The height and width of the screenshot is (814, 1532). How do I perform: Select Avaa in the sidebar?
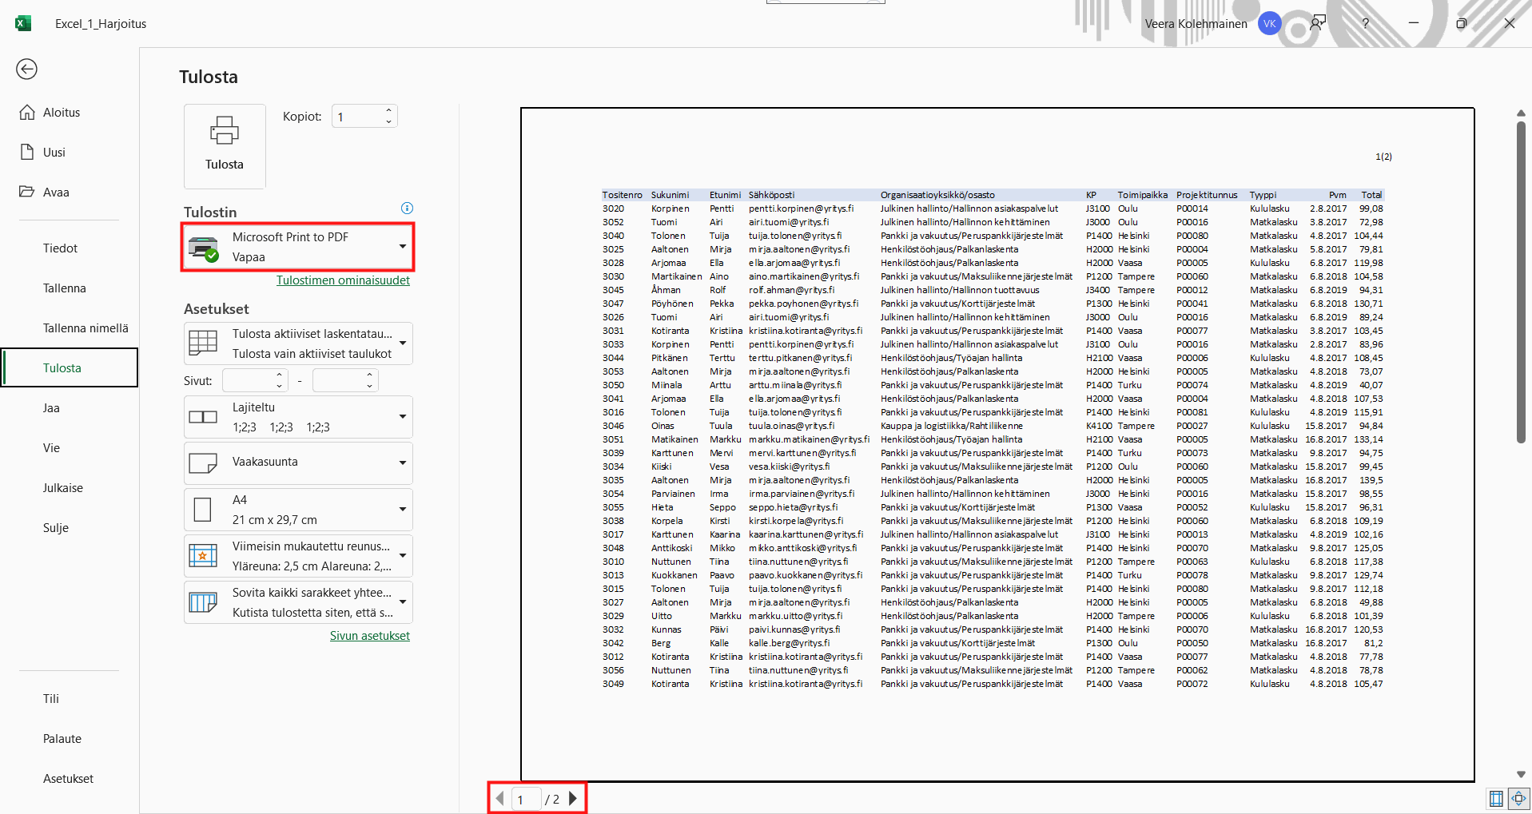pyautogui.click(x=56, y=193)
